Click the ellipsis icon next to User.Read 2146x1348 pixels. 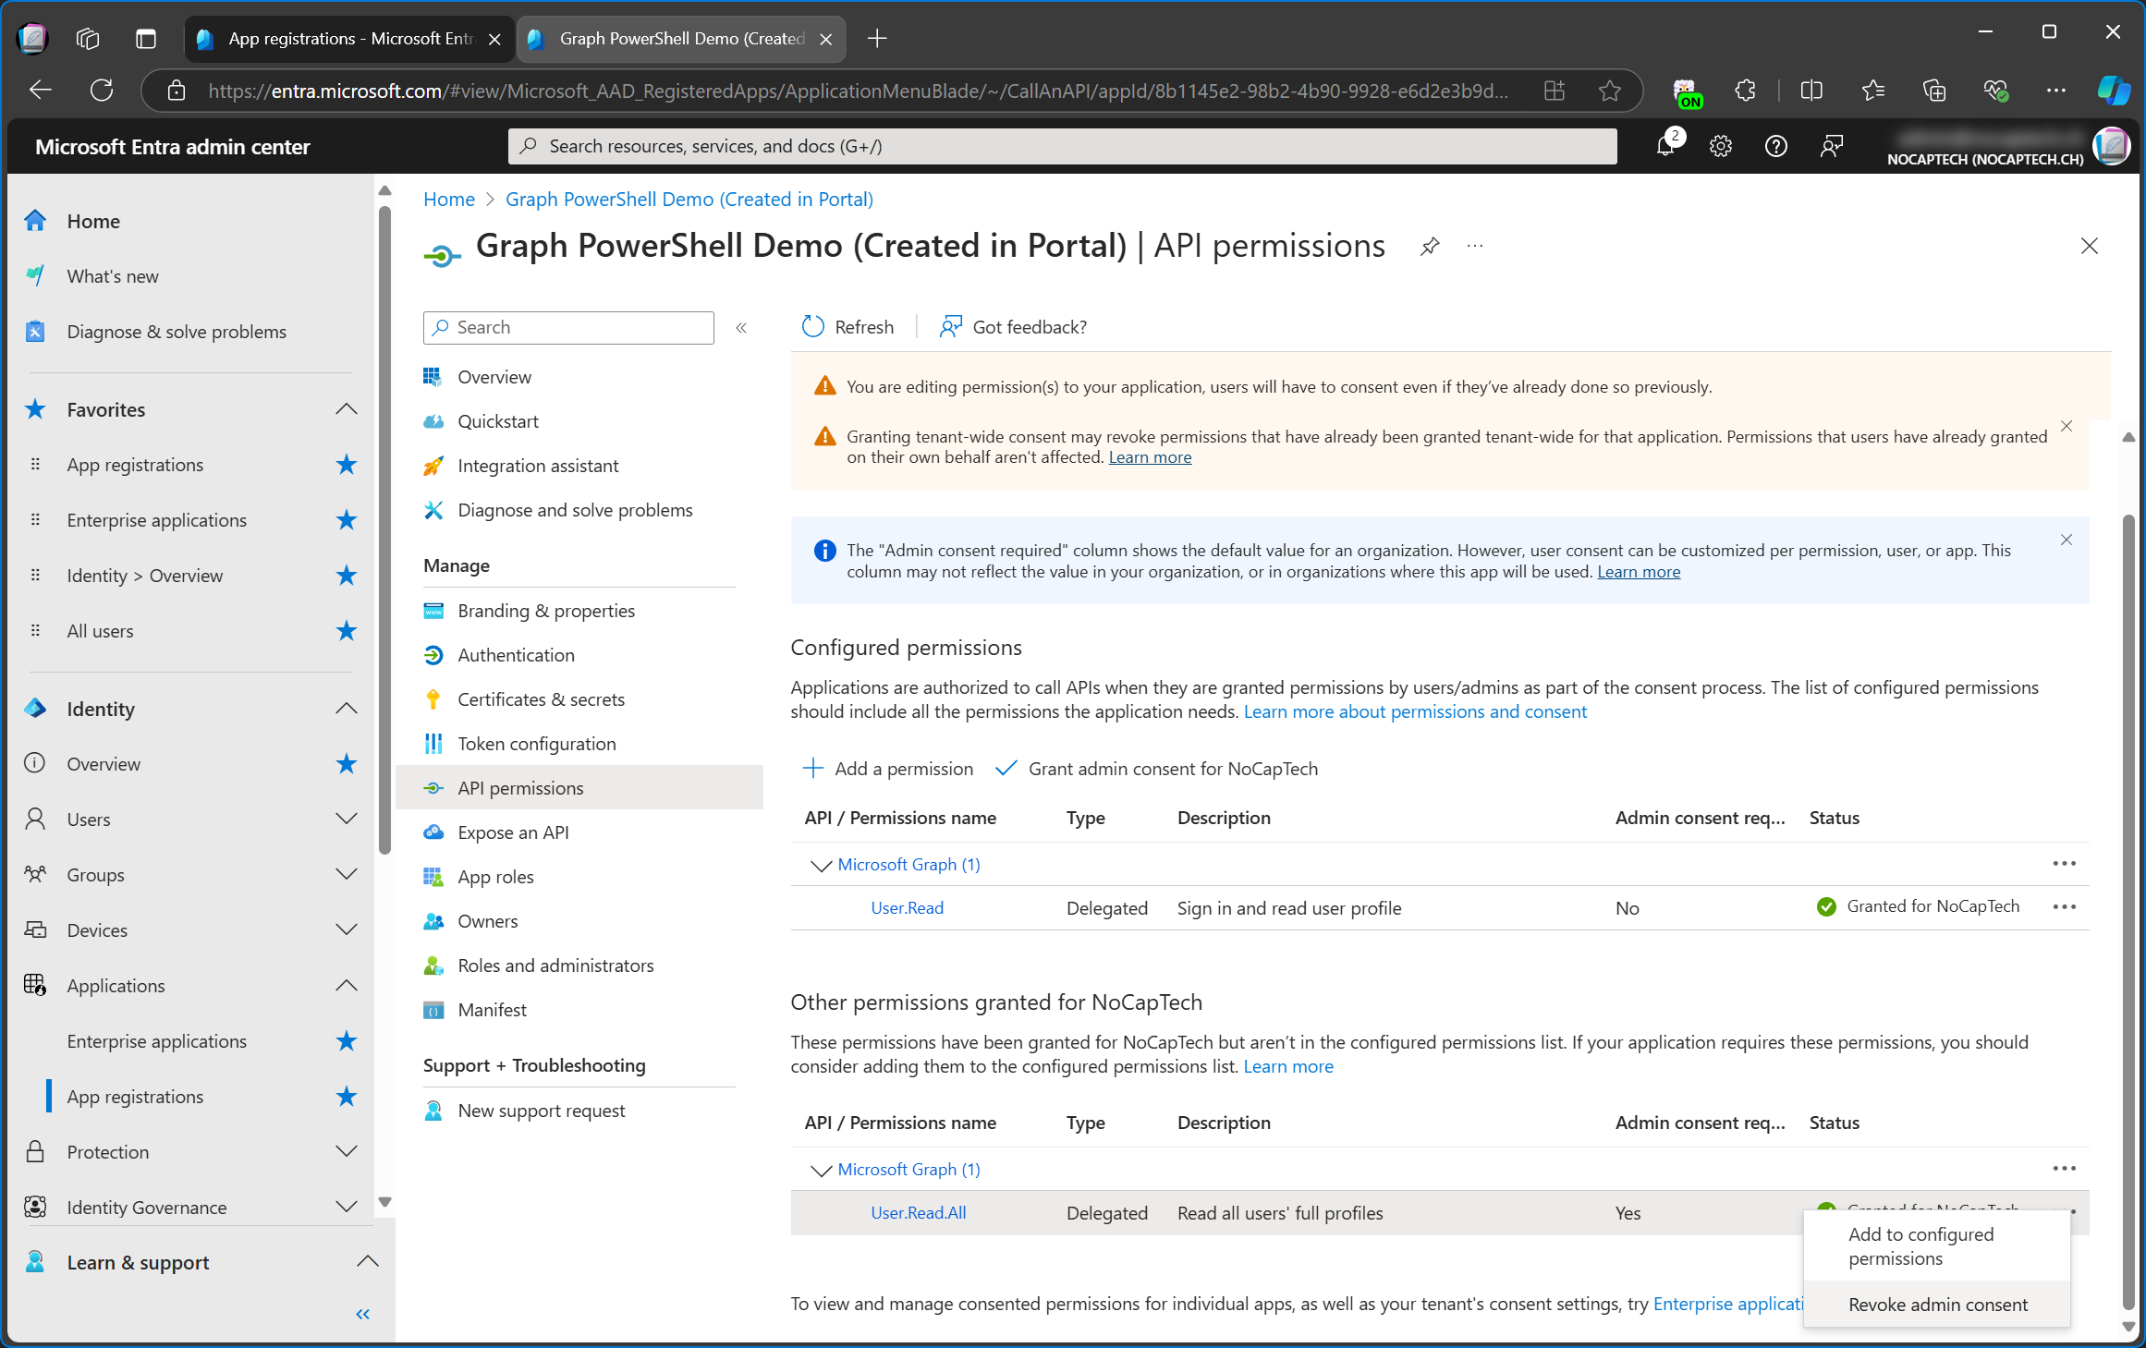point(2066,905)
